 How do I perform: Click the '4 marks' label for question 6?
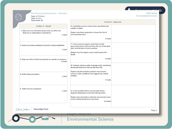108,39
